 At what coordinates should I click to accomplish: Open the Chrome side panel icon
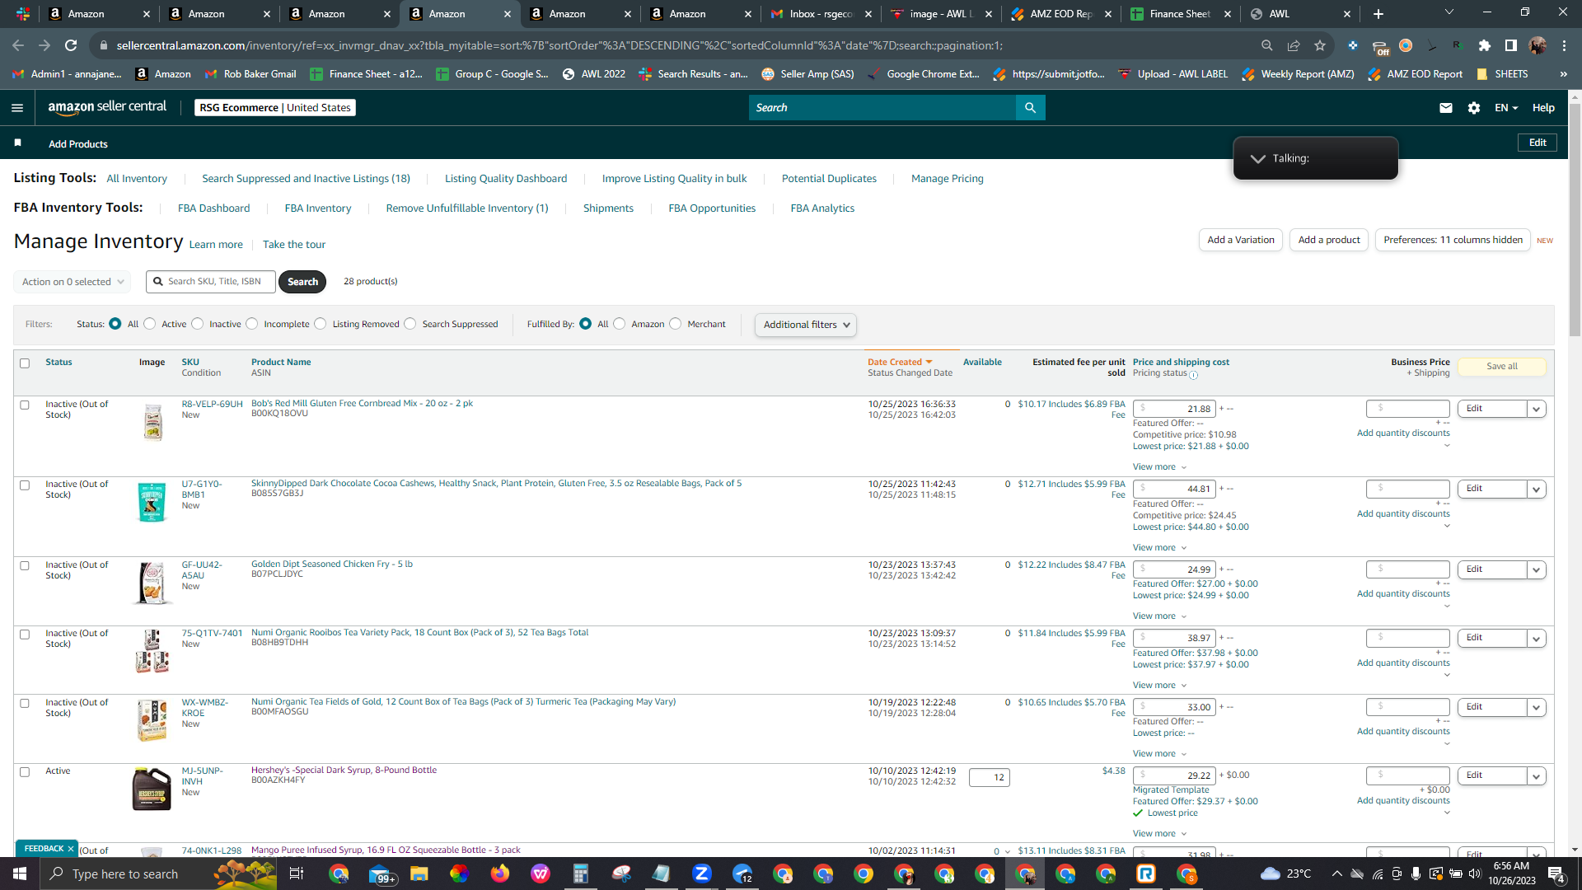[x=1511, y=45]
